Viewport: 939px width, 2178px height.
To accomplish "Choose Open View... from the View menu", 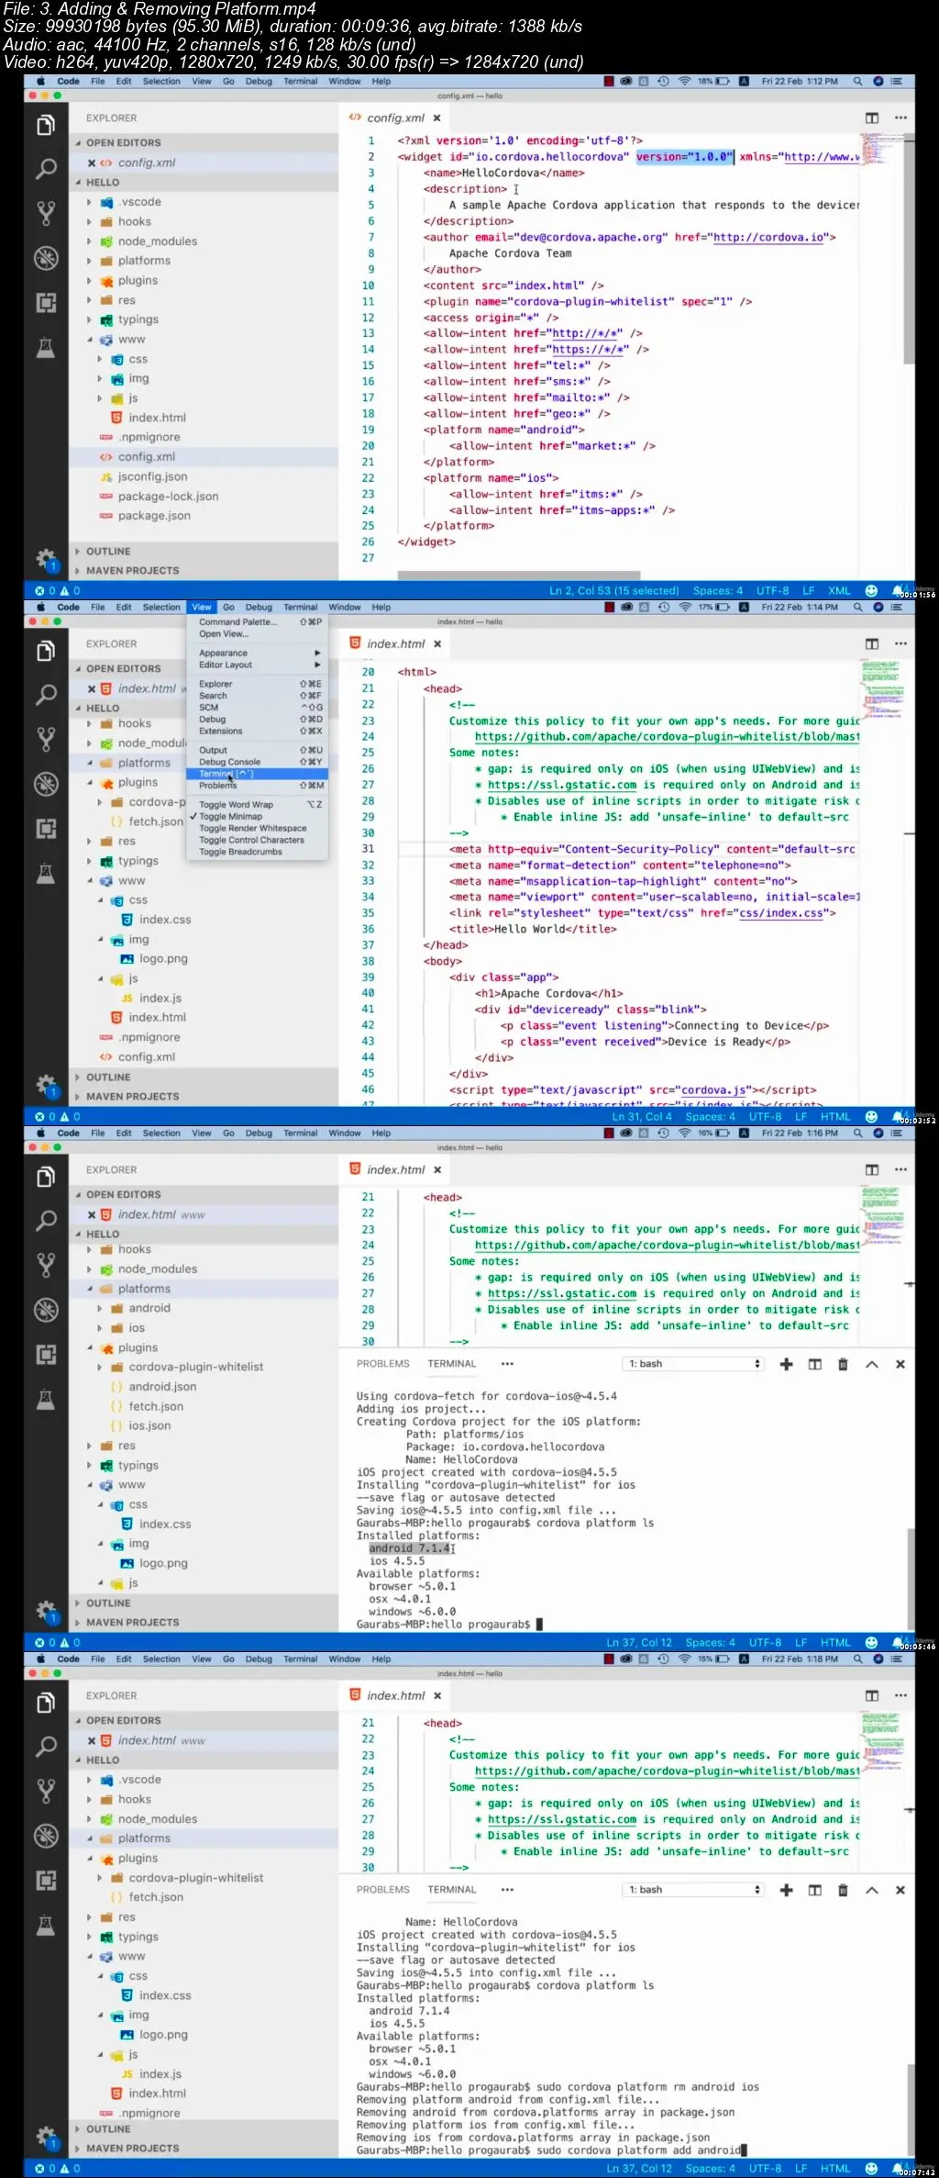I will [257, 634].
